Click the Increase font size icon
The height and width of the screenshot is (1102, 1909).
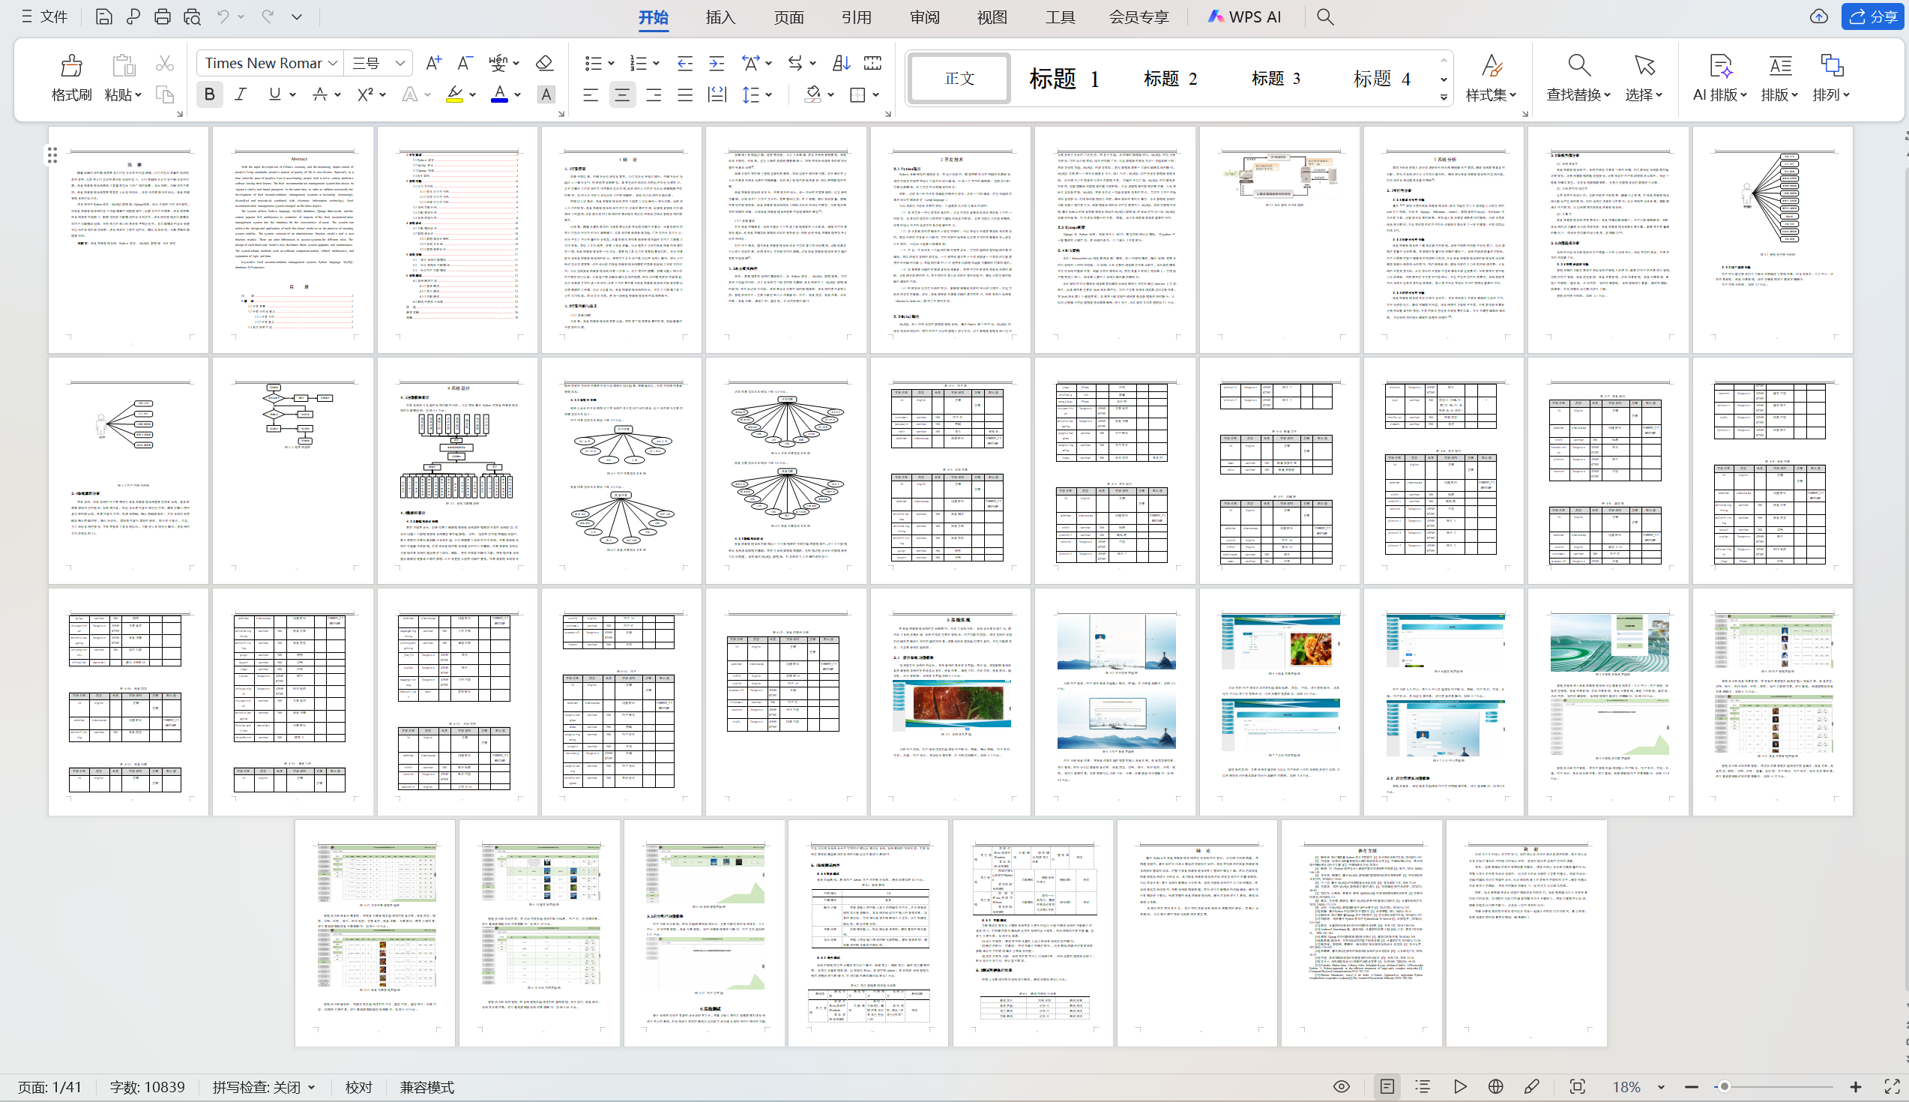coord(432,63)
